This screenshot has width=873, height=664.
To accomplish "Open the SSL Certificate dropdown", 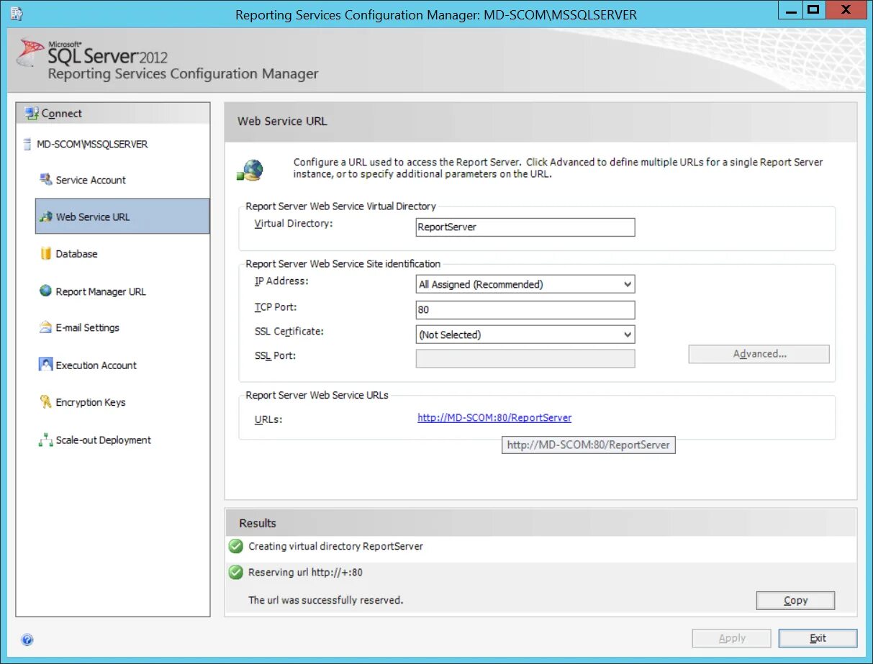I will tap(628, 335).
